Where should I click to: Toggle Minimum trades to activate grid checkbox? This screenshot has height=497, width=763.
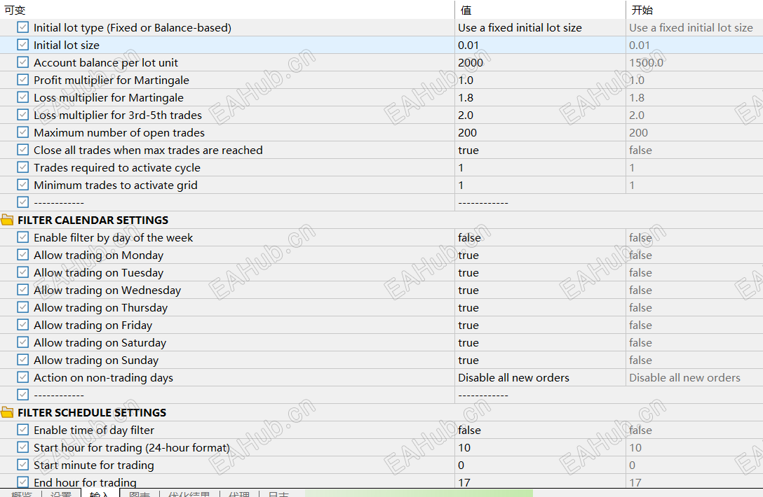point(23,185)
